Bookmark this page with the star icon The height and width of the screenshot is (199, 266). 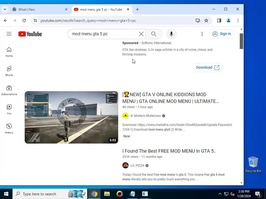pyautogui.click(x=206, y=20)
